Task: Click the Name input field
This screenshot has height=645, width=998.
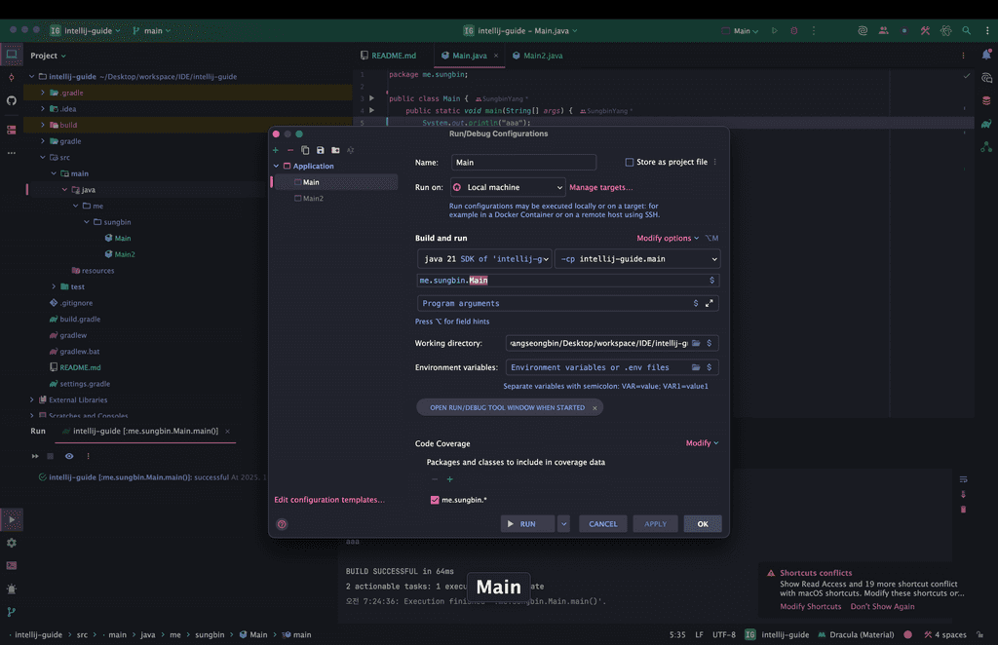Action: [x=522, y=163]
